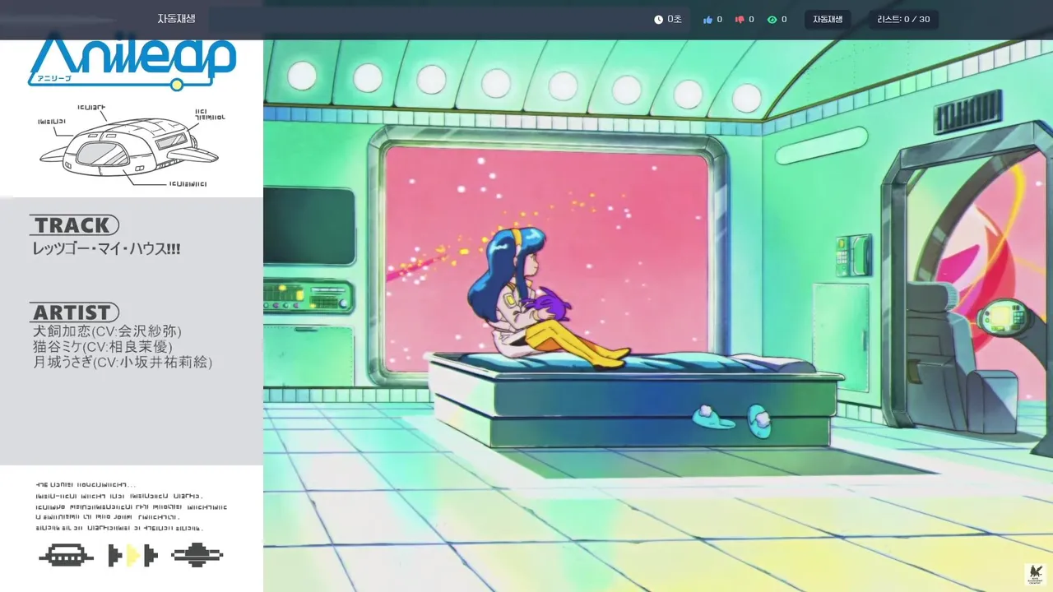Click the anime video frame to play
1053x592 pixels.
pos(658,316)
